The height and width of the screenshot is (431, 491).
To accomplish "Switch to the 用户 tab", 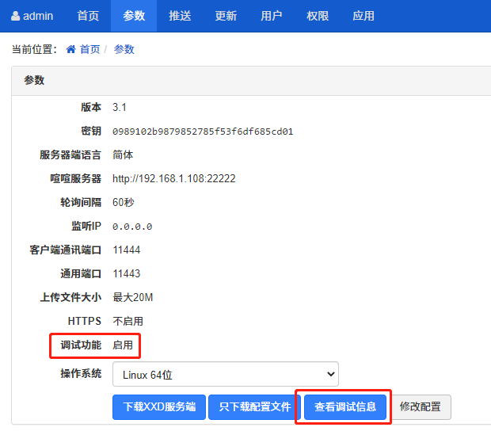I will coord(272,16).
